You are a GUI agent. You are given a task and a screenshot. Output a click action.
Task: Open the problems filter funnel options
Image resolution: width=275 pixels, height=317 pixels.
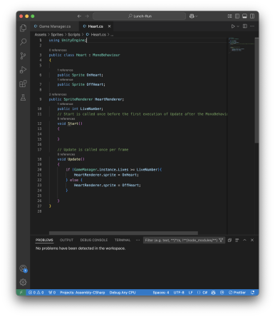click(221, 240)
